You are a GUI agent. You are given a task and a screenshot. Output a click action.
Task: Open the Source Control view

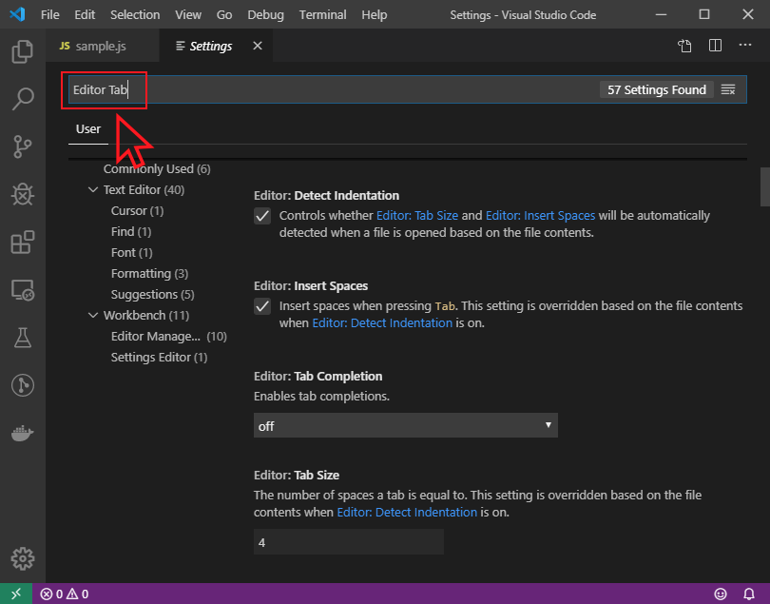22,146
